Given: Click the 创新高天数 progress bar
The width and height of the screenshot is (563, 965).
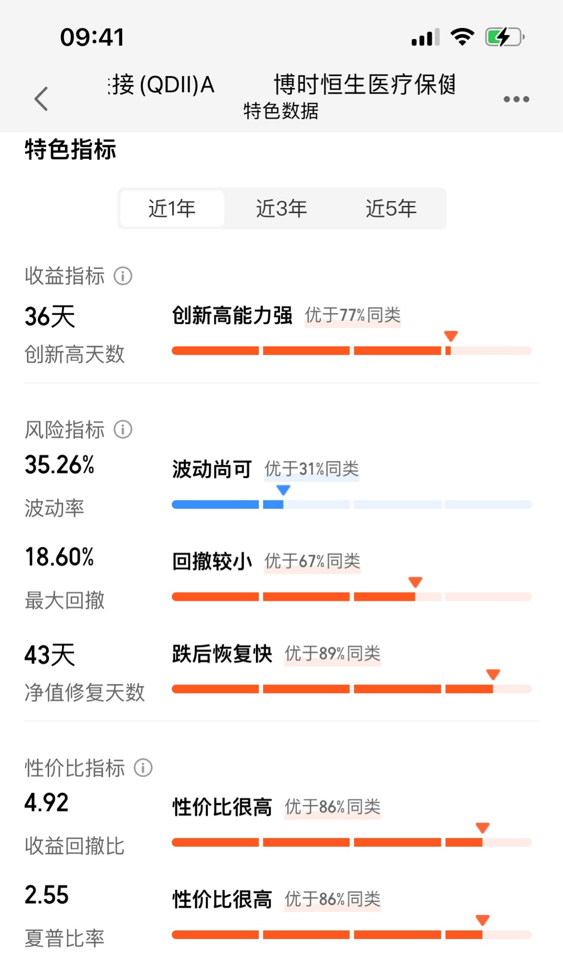Looking at the screenshot, I should (x=352, y=351).
